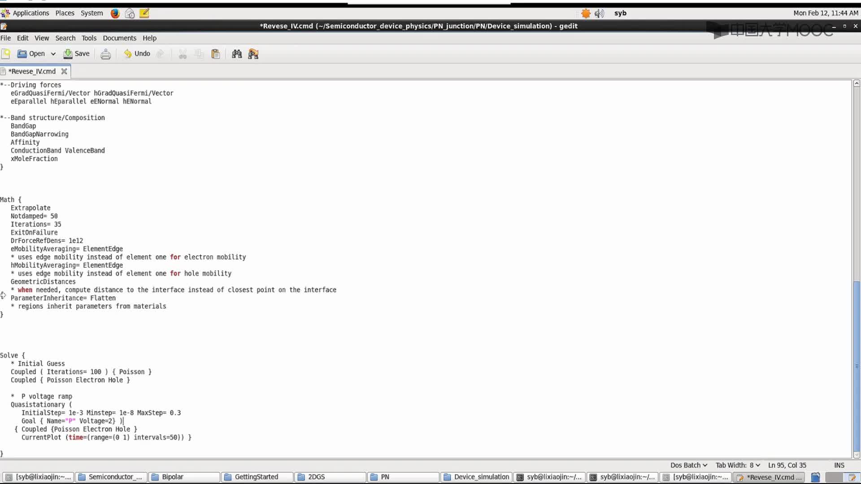
Task: Select the *Revese_IV.cmd tab
Action: (32, 71)
